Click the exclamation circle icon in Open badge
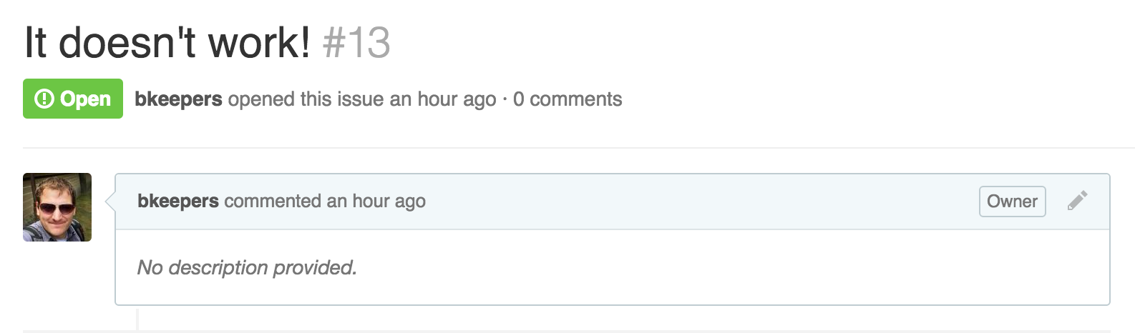The width and height of the screenshot is (1135, 333). click(x=44, y=99)
